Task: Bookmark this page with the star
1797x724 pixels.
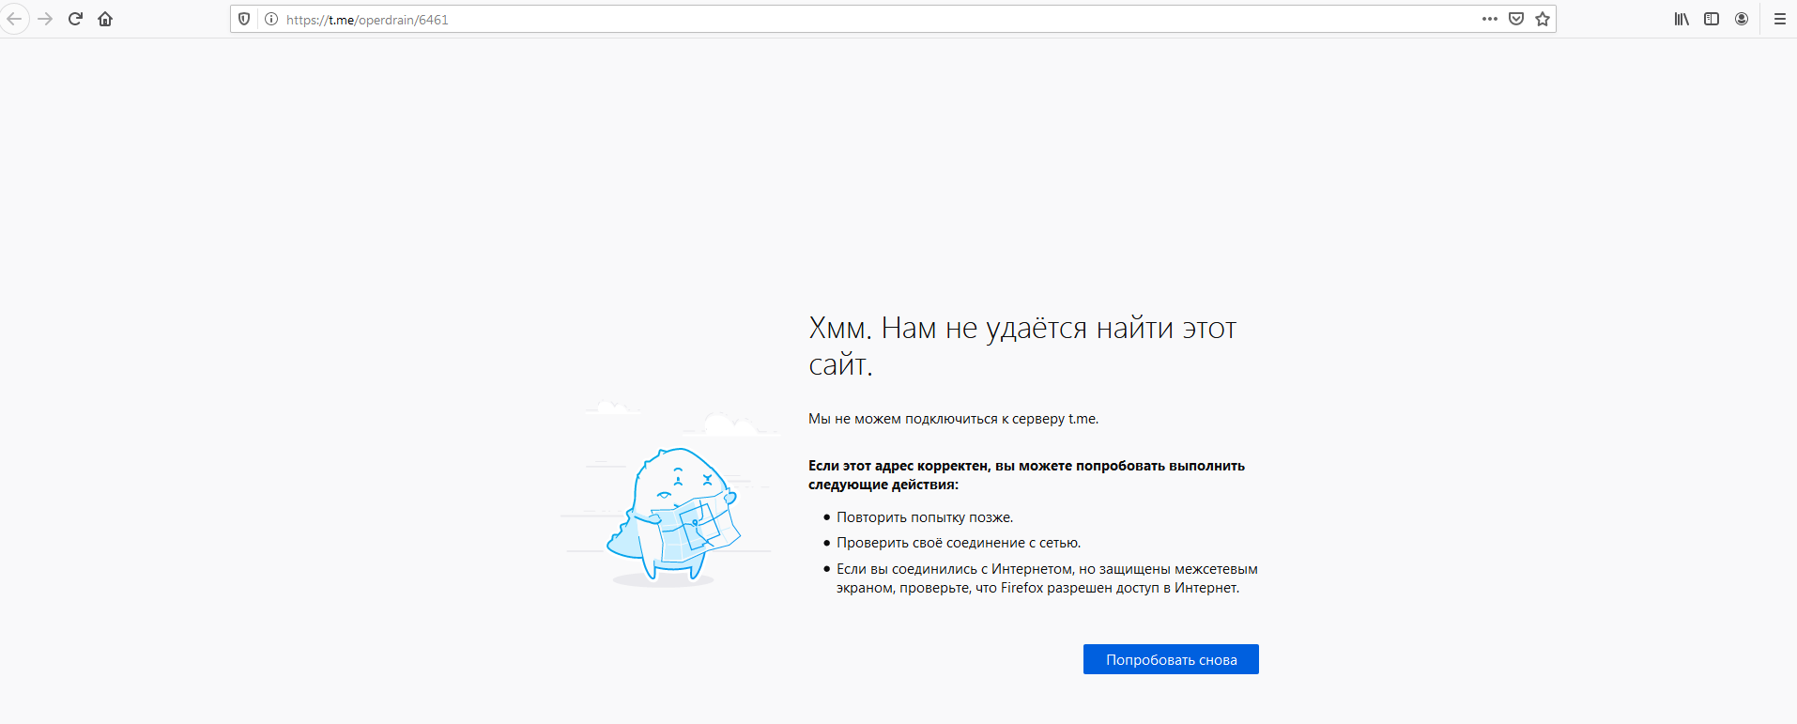Action: click(1542, 19)
